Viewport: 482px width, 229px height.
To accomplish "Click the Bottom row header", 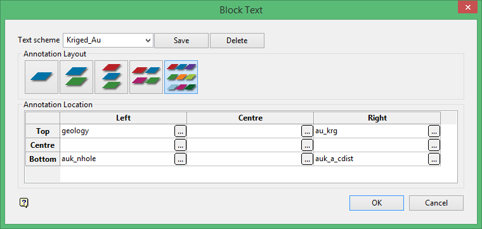I will pos(42,159).
